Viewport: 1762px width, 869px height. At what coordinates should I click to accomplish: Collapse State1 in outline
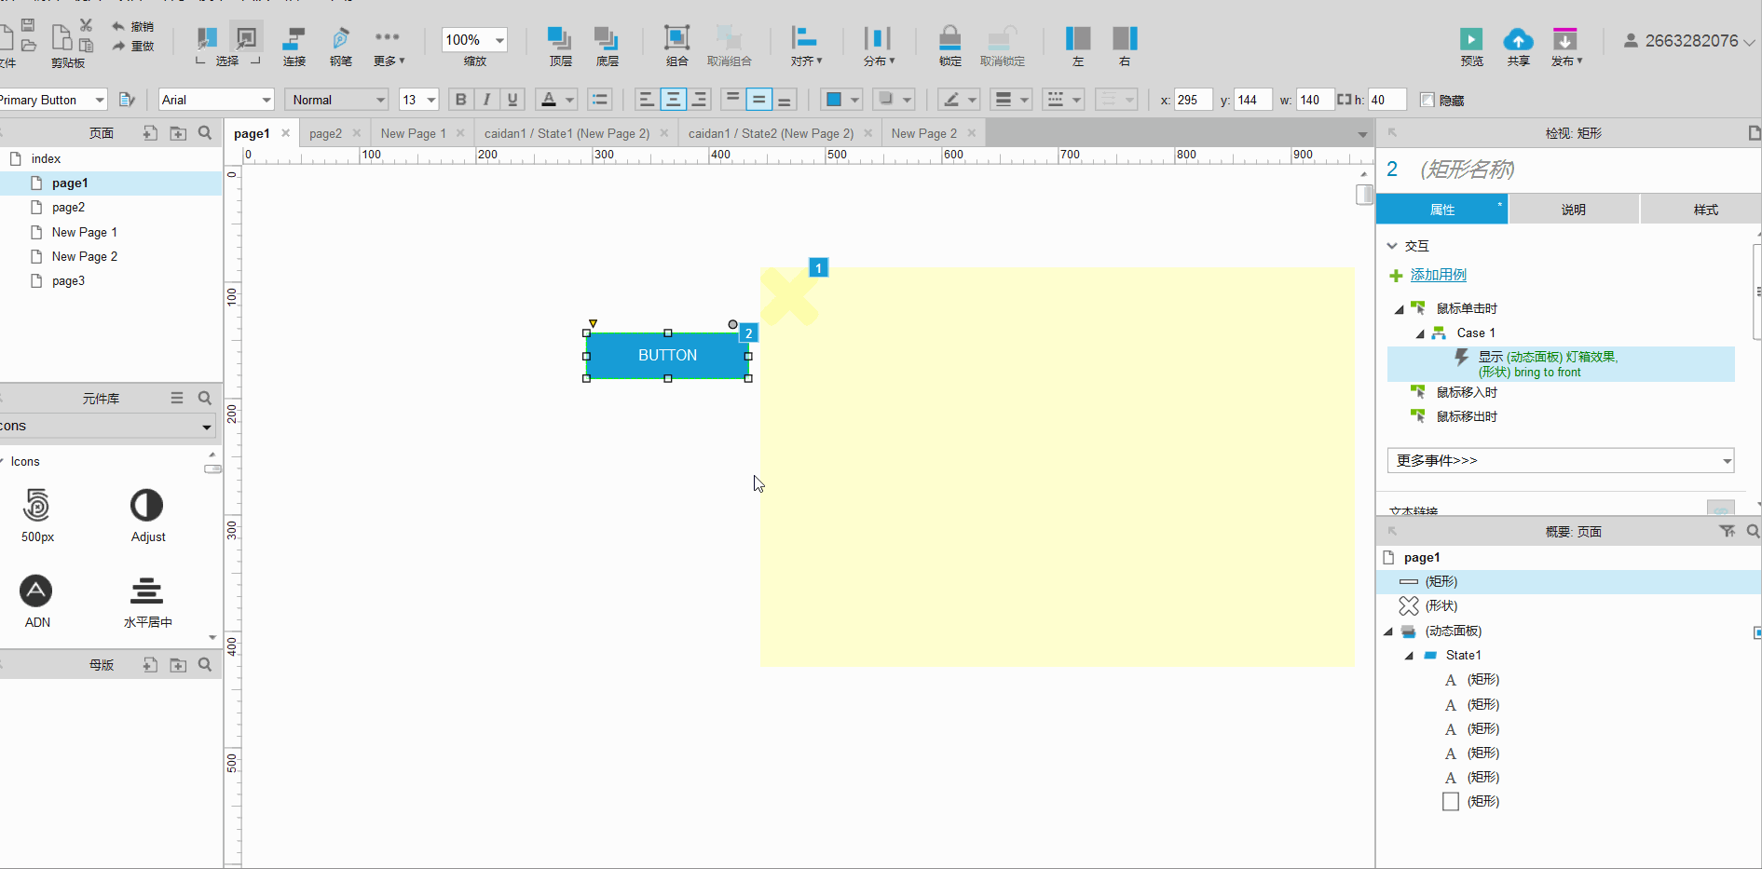(1409, 656)
